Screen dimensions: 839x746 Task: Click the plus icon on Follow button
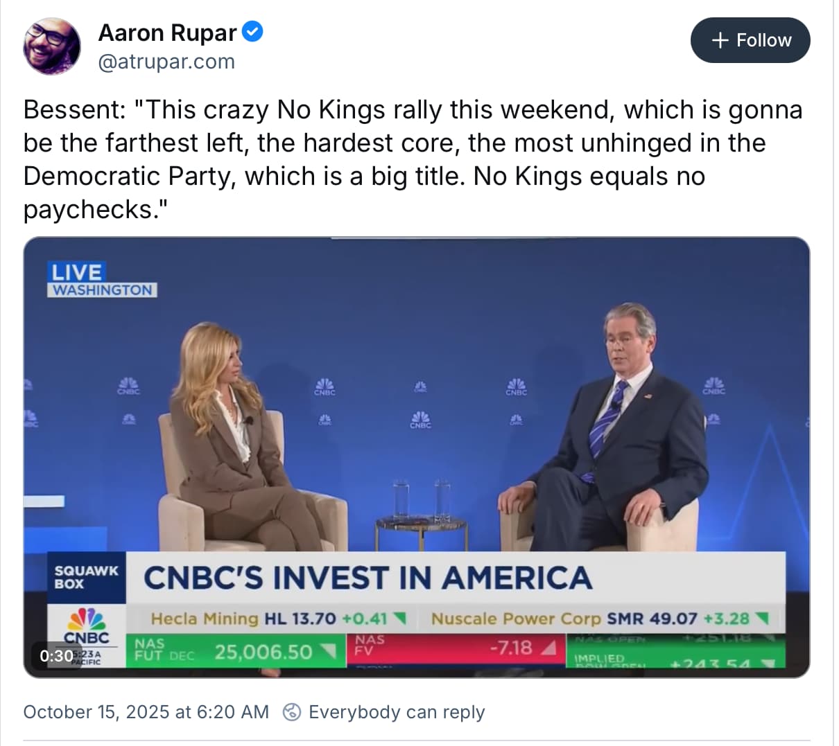[720, 40]
